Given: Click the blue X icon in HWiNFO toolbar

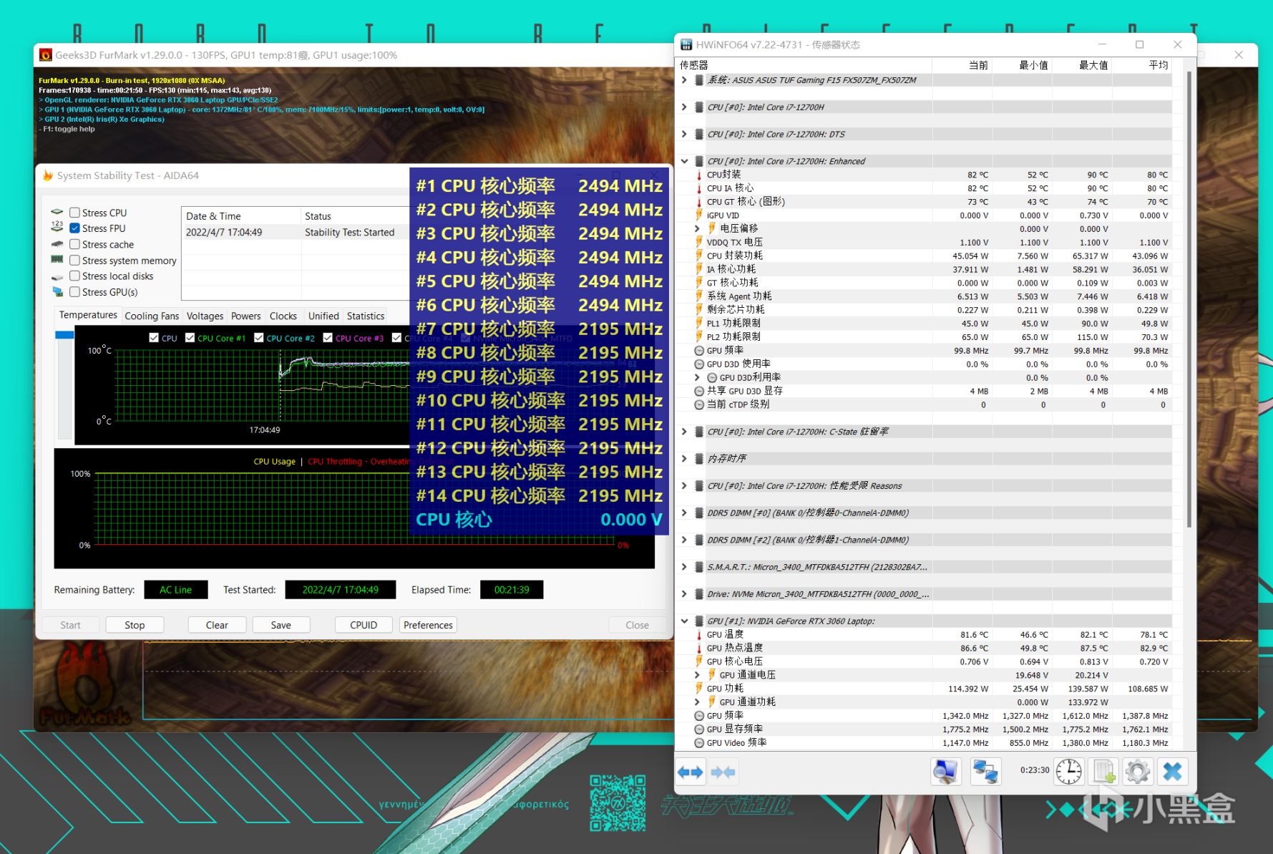Looking at the screenshot, I should tap(1173, 772).
